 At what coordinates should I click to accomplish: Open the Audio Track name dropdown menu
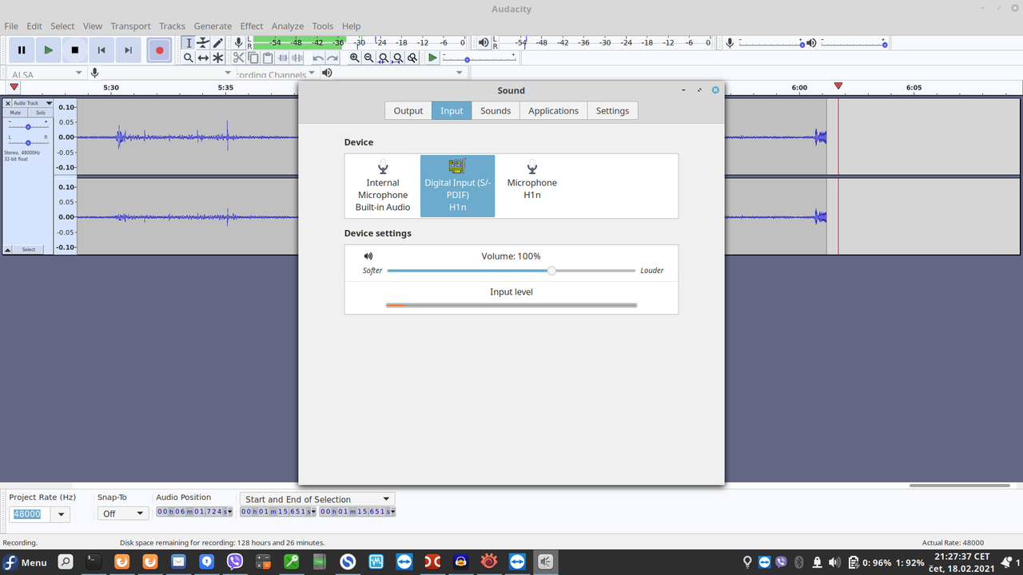tap(33, 103)
